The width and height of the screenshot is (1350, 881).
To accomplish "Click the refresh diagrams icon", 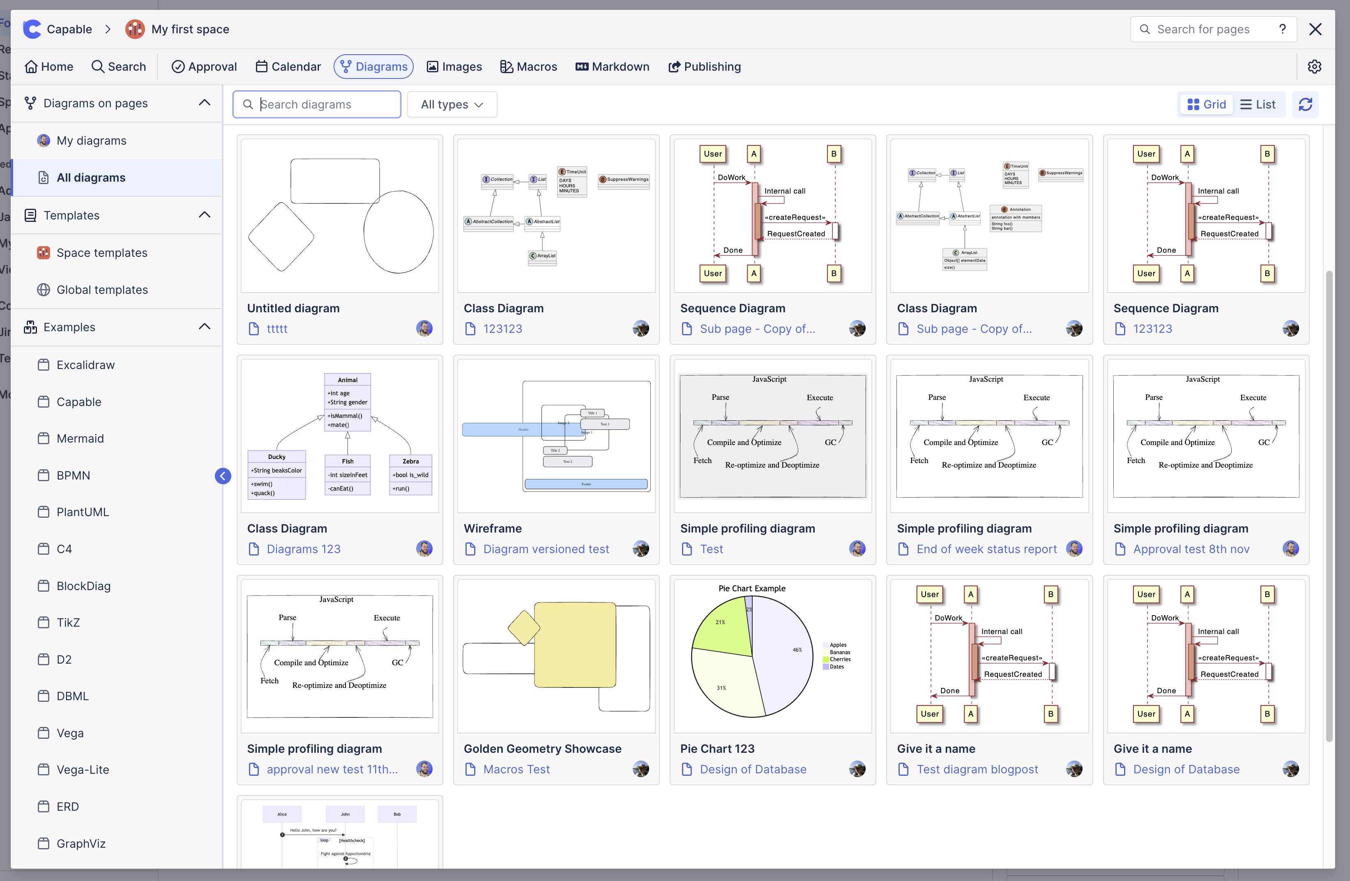I will (x=1305, y=104).
